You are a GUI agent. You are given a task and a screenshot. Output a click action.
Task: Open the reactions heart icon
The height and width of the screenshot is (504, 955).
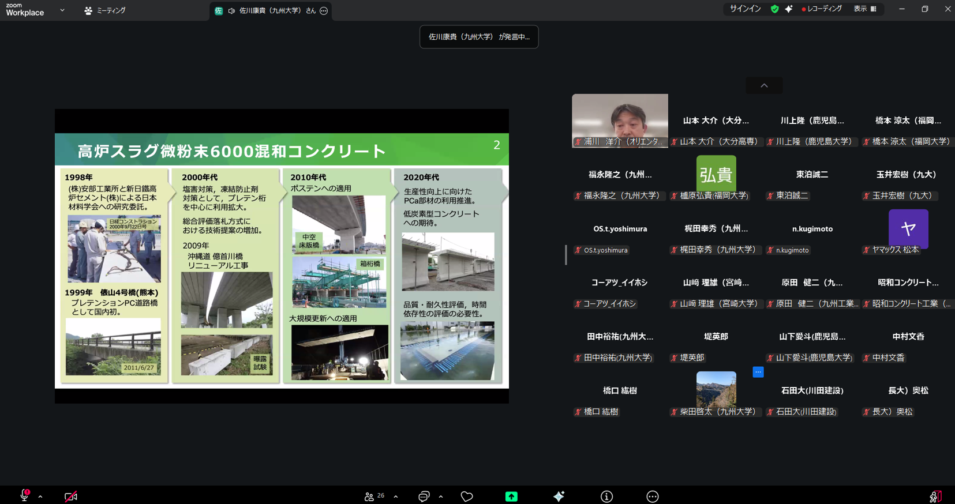coord(467,497)
